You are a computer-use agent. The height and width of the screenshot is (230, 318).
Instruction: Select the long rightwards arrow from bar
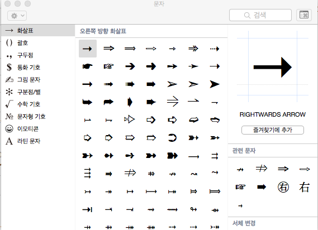151,191
